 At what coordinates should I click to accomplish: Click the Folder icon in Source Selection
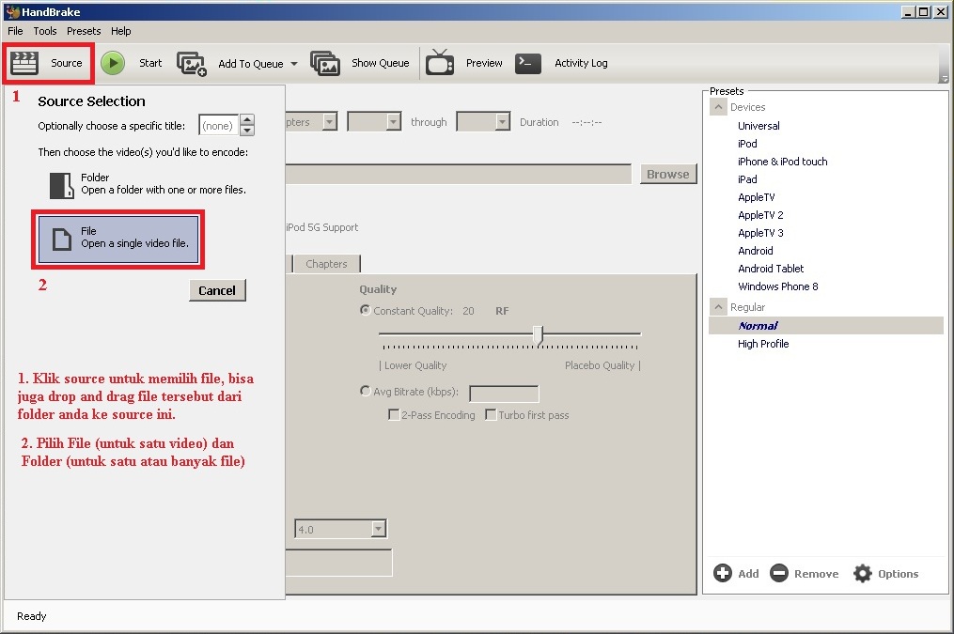point(61,185)
